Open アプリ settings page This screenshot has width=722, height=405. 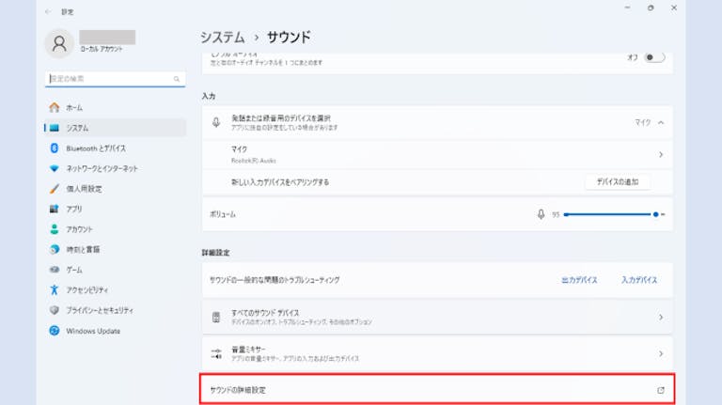[115, 209]
